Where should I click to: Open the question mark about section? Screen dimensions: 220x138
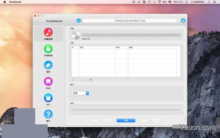pos(48,114)
